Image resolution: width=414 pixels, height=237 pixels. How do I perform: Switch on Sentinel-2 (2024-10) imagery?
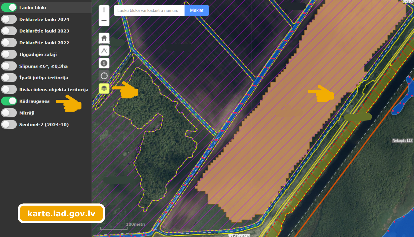coord(9,125)
